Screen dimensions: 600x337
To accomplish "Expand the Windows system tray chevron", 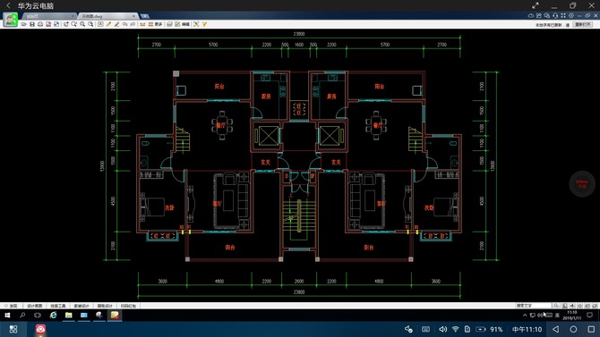I will [525, 316].
